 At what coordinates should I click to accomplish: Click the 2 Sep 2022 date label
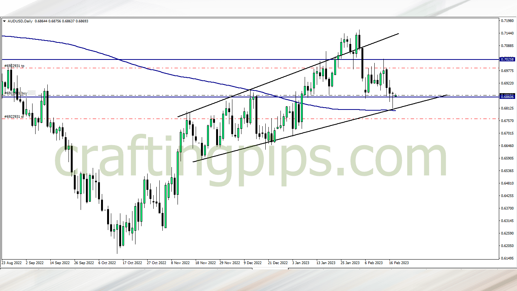(34, 263)
